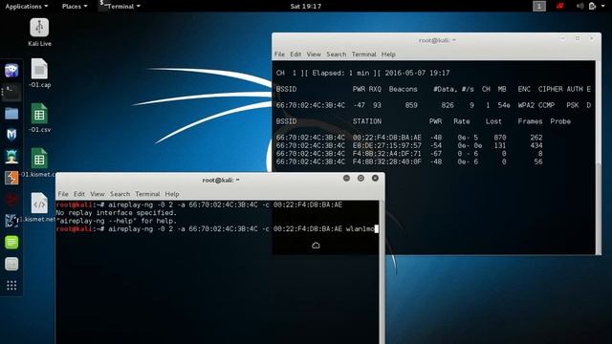The image size is (612, 344).
Task: Launch Metasploit from the dock
Action: tap(11, 135)
